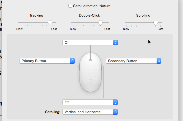Open the scroll ball button dropdown set to Off
Screen dimensions: 183x121
point(90,42)
